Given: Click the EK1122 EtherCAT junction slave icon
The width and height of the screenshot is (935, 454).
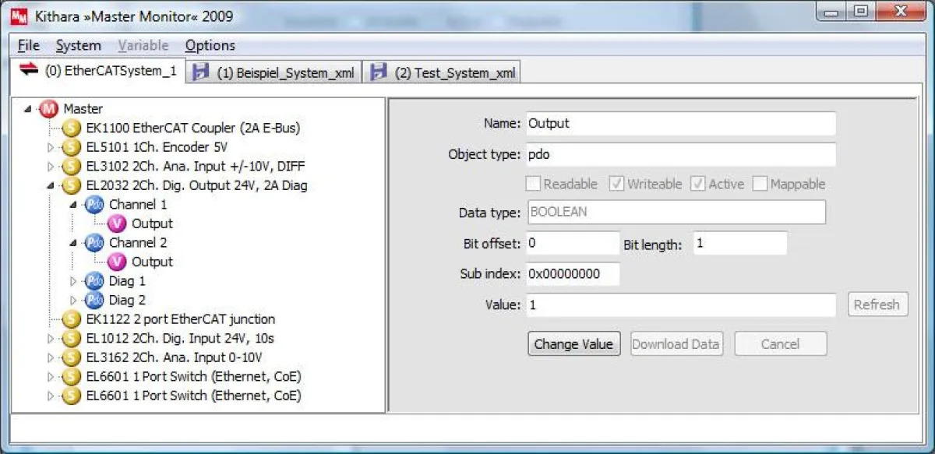Looking at the screenshot, I should click(x=72, y=319).
